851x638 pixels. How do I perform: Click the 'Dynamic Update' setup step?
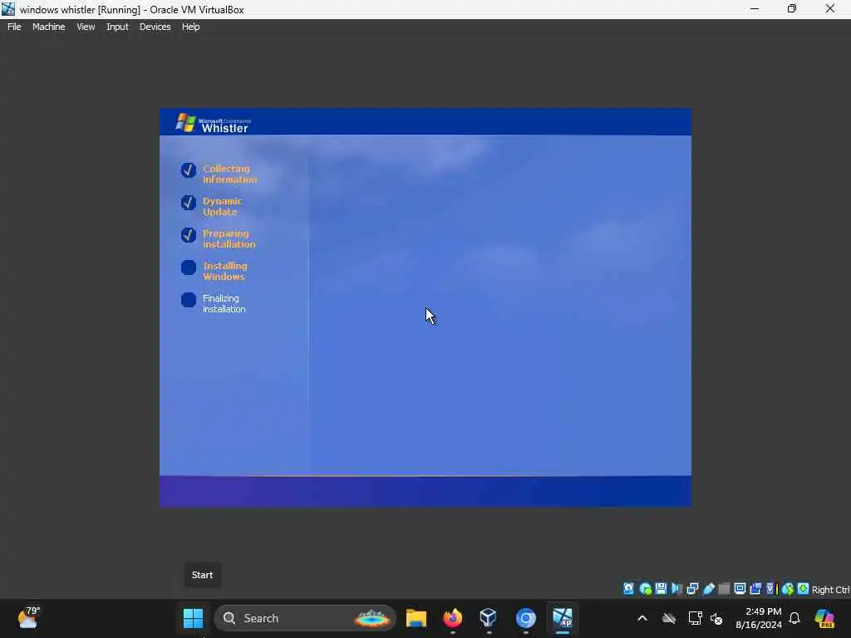coord(212,206)
